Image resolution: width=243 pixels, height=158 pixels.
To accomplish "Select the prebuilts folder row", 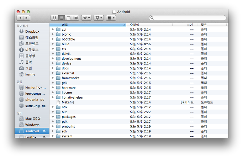I will pyautogui.click(x=139, y=126).
